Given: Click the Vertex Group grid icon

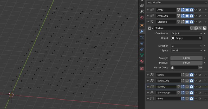Looking at the screenshot, I should point(173,68).
